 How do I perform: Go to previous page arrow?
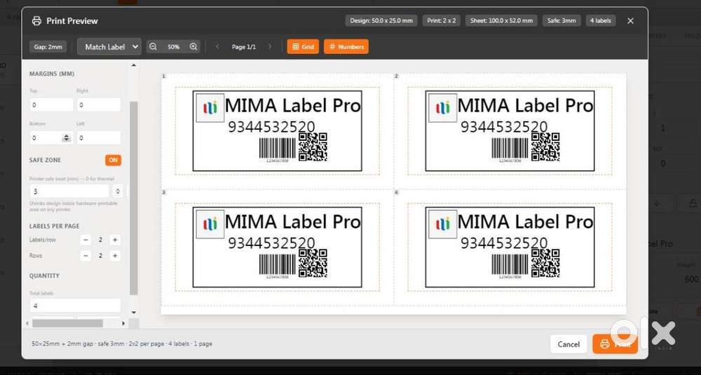pyautogui.click(x=217, y=46)
